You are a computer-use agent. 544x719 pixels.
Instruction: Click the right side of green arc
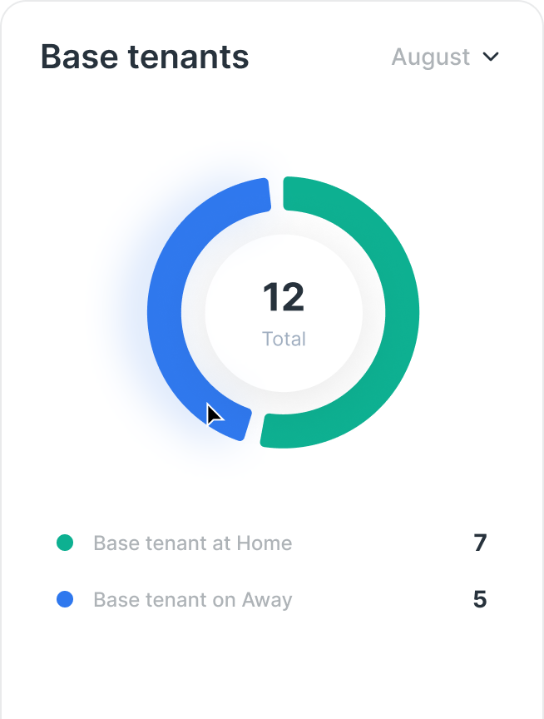(x=402, y=312)
